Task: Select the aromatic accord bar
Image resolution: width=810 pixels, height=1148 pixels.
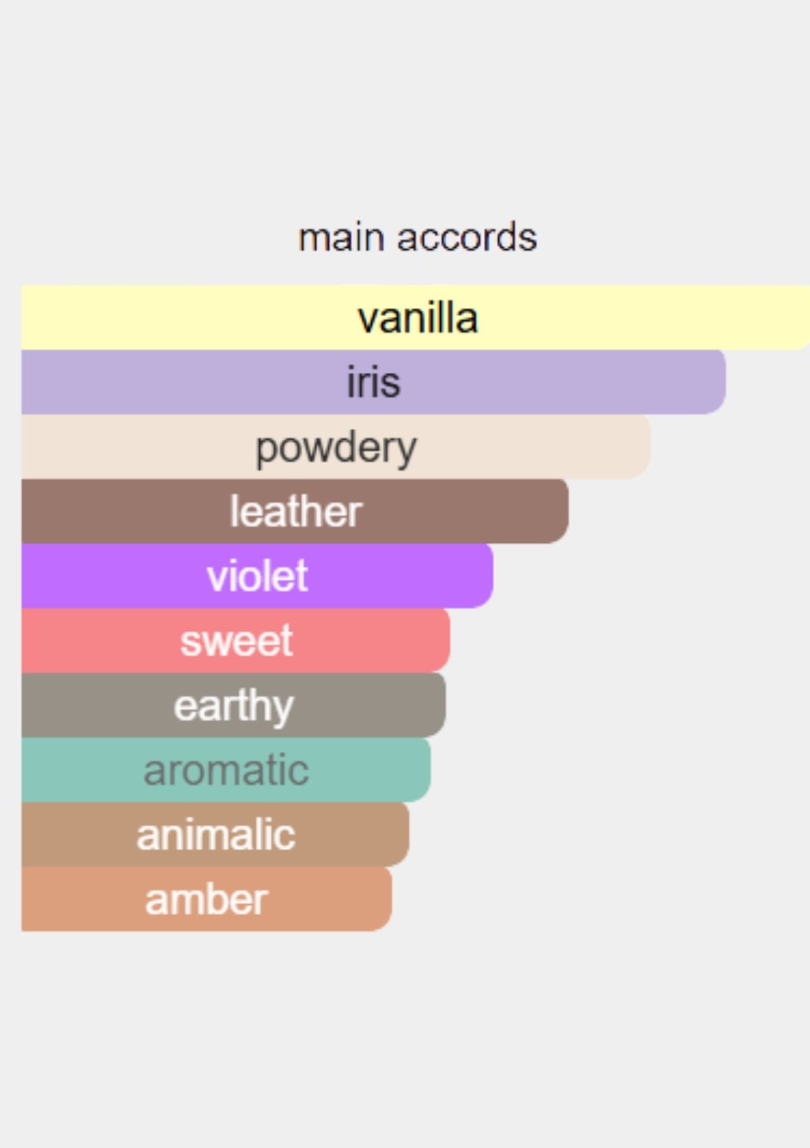Action: 226,770
